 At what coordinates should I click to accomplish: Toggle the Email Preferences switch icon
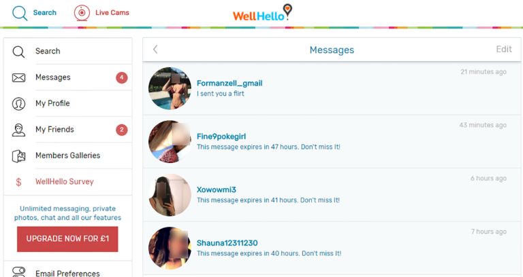18,272
